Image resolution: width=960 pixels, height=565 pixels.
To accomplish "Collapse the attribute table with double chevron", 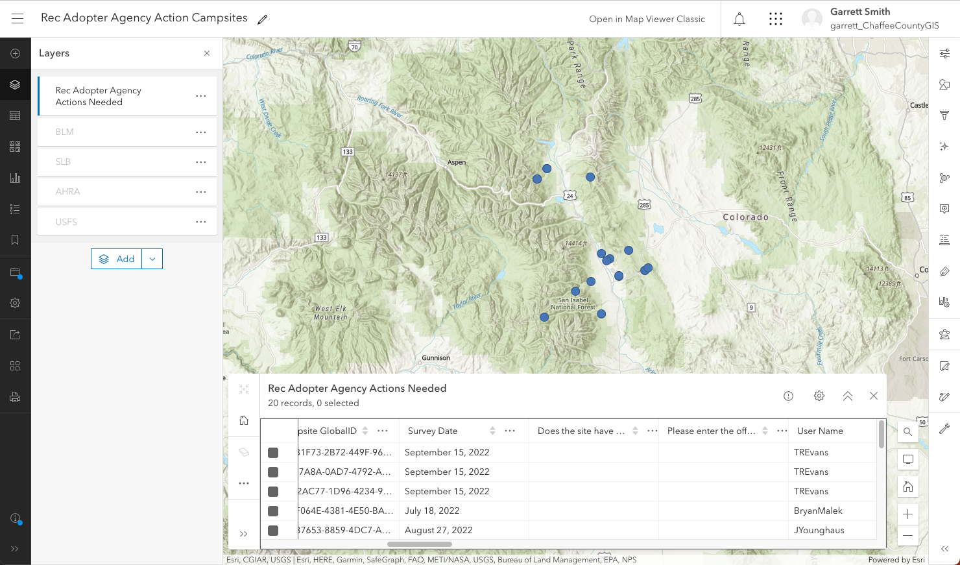I will pos(847,396).
